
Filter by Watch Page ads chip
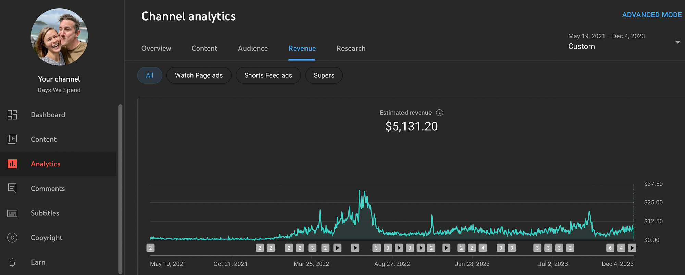click(x=199, y=75)
